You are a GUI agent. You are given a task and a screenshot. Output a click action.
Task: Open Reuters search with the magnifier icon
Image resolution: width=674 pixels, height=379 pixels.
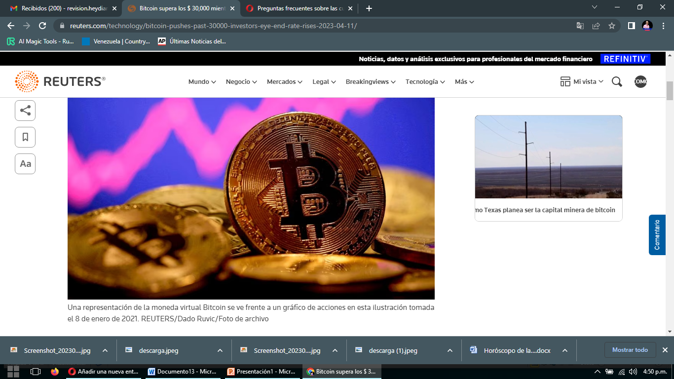pyautogui.click(x=616, y=81)
